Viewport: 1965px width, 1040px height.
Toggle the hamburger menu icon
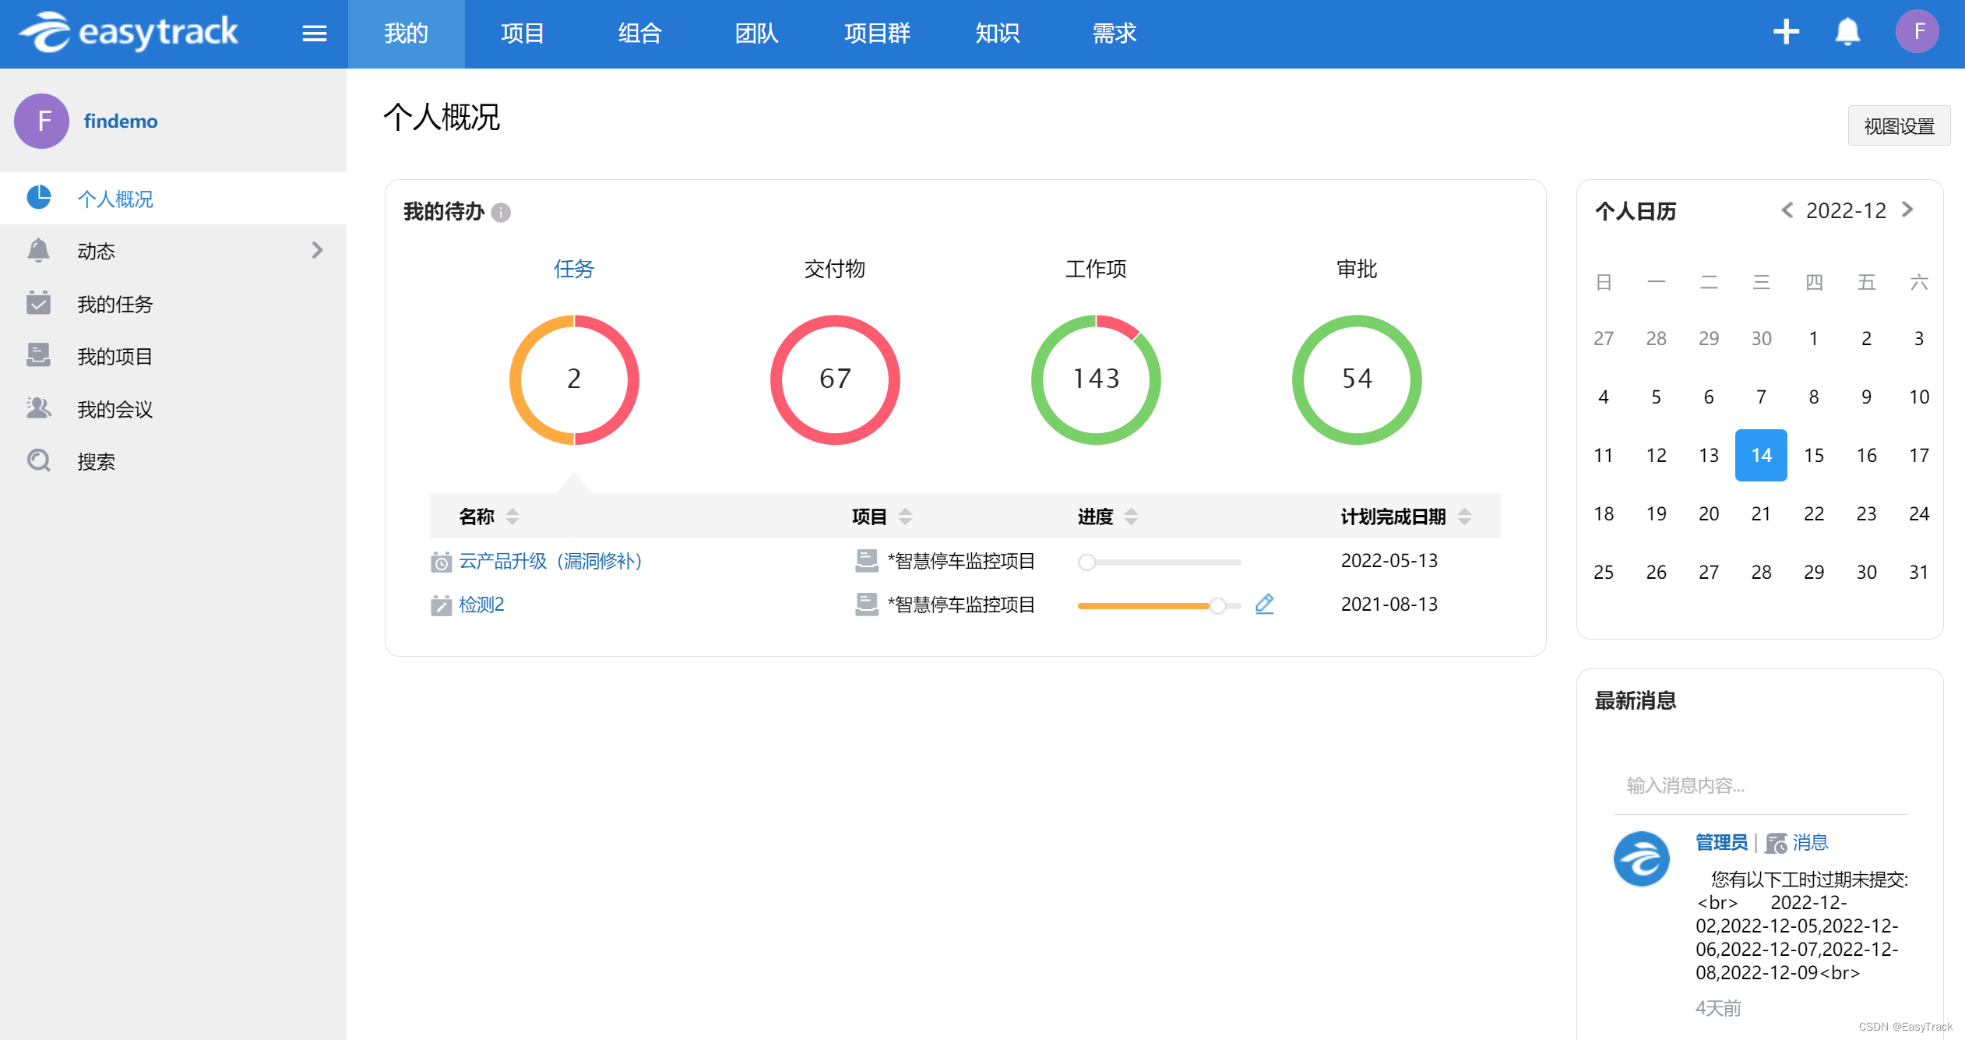coord(314,33)
